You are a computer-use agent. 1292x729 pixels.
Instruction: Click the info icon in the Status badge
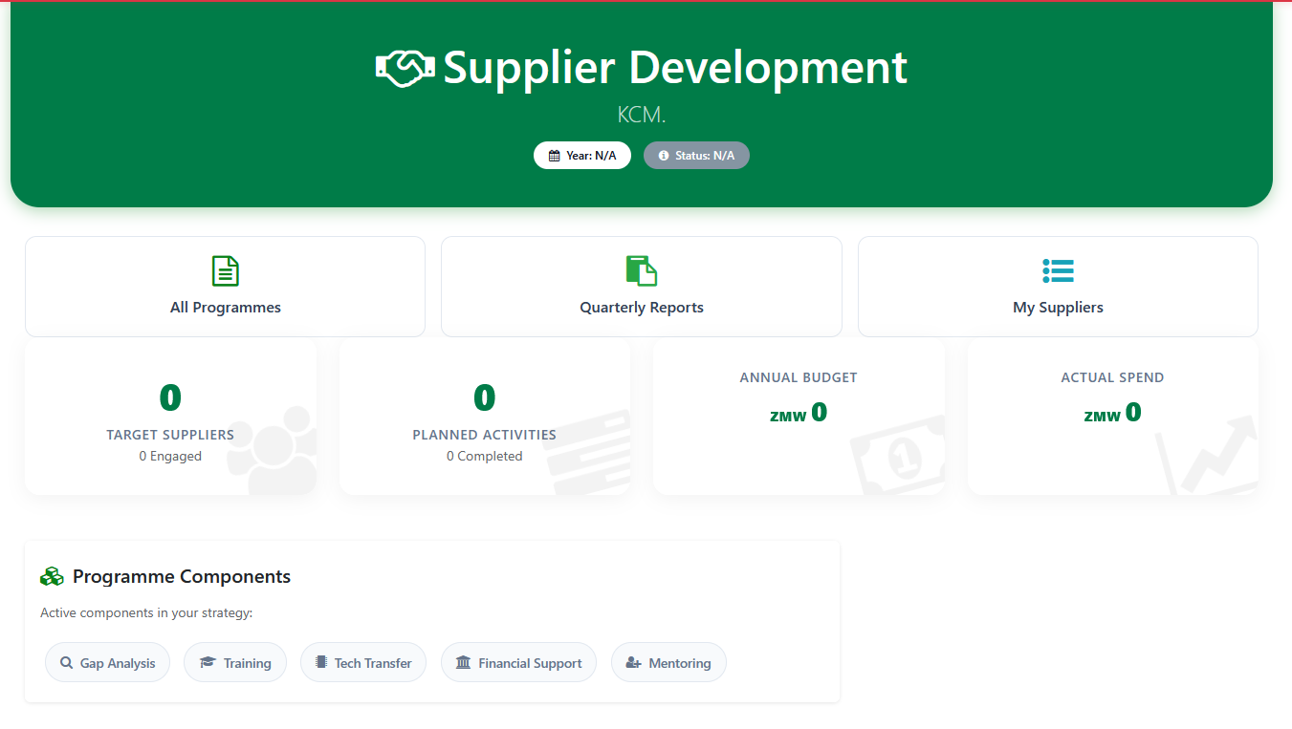(662, 155)
